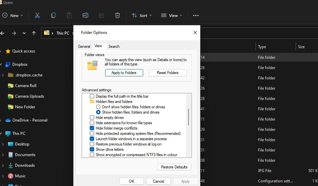Click the Copy icon in toolbar
Image resolution: width=318 pixels, height=186 pixels.
tap(53, 15)
